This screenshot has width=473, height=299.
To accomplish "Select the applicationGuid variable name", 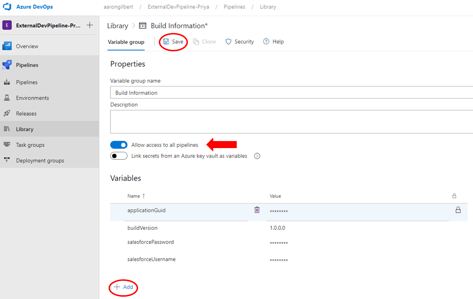I will pos(146,210).
